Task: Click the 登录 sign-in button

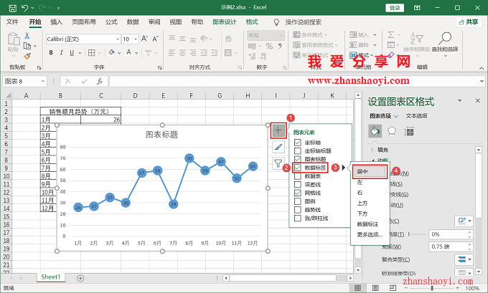Action: click(x=395, y=8)
